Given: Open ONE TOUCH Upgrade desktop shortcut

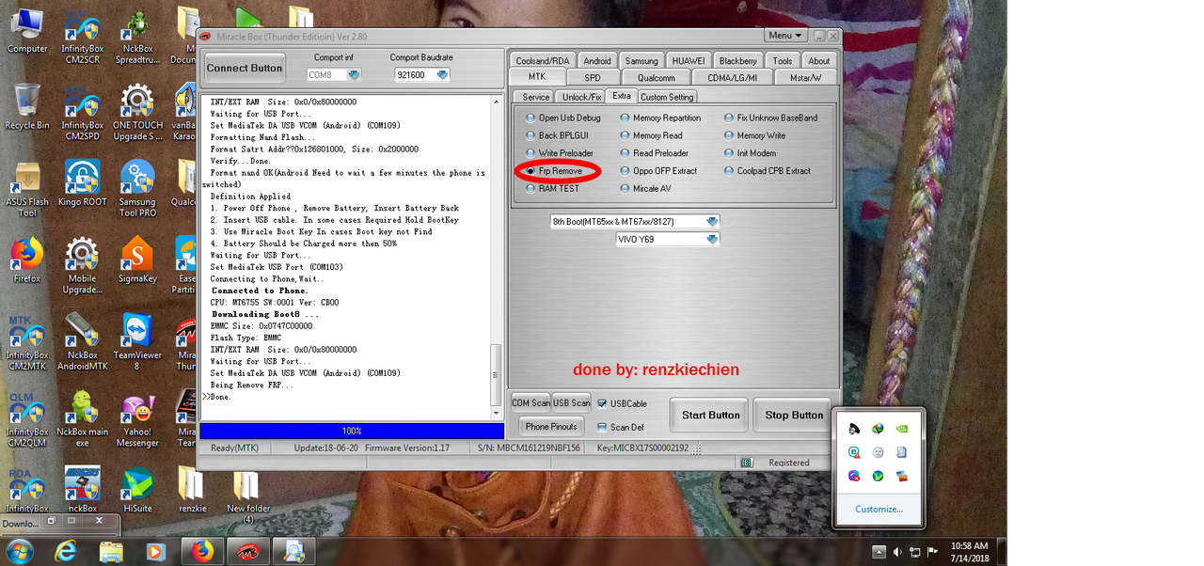Looking at the screenshot, I should pyautogui.click(x=138, y=113).
